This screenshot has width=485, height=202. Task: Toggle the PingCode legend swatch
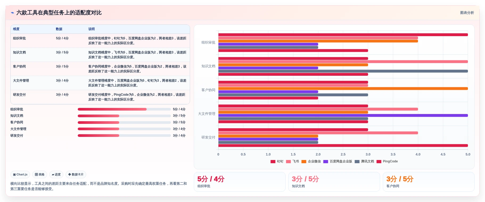379,162
